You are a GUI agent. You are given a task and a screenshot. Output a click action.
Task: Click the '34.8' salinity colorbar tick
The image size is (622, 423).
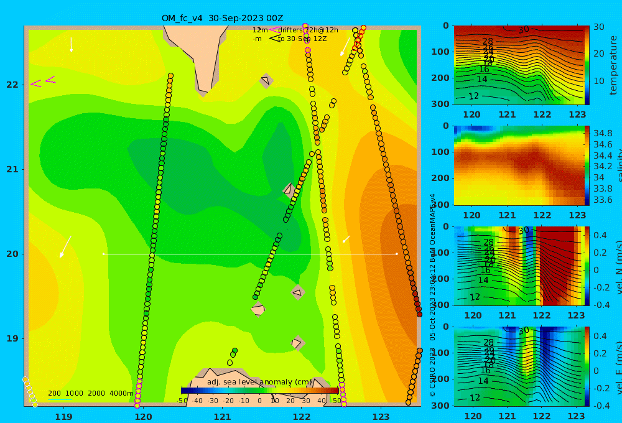pos(603,133)
